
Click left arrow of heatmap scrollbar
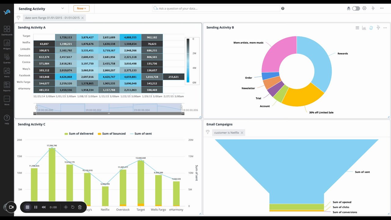pos(35,113)
